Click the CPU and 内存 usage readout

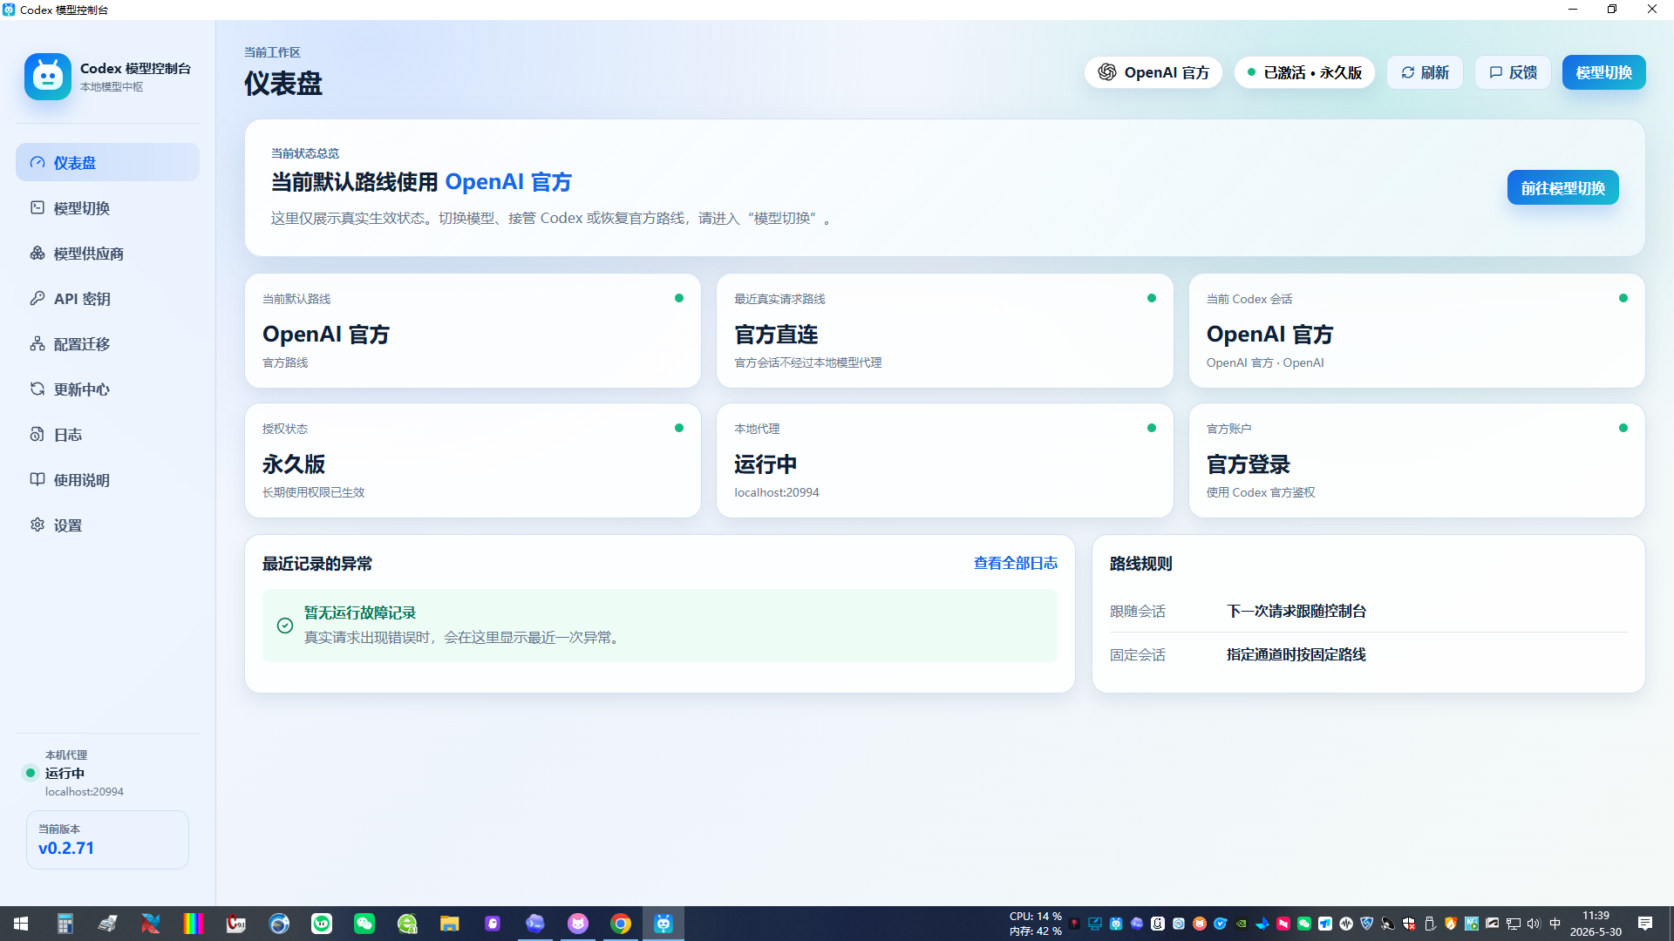click(x=1036, y=924)
